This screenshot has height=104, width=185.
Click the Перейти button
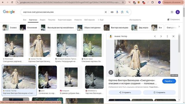(169, 81)
